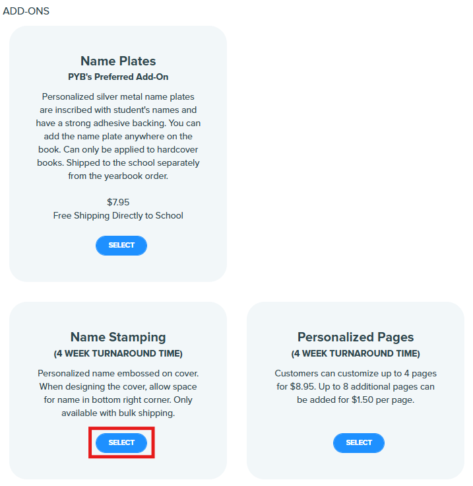Click the PYB's Preferred Add-On subtitle
This screenshot has width=473, height=486.
[118, 77]
